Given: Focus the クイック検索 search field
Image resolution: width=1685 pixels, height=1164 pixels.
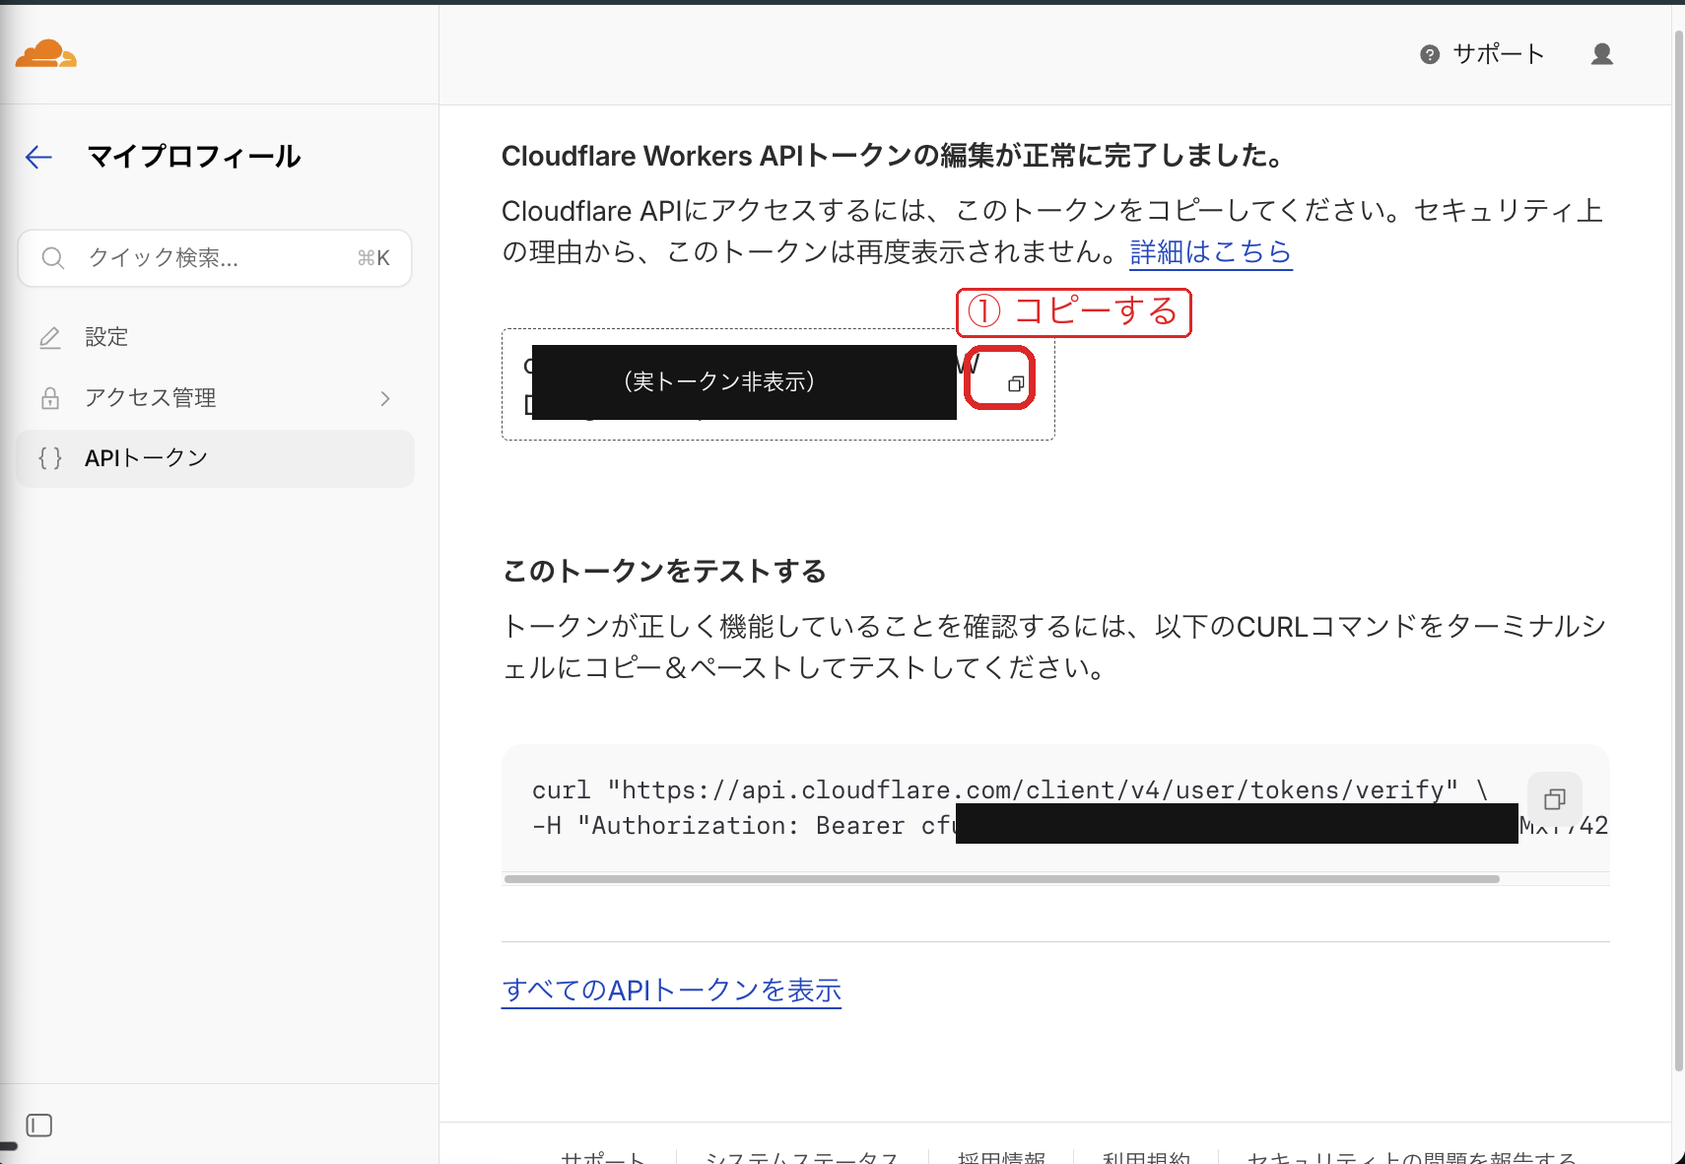Looking at the screenshot, I should (215, 258).
